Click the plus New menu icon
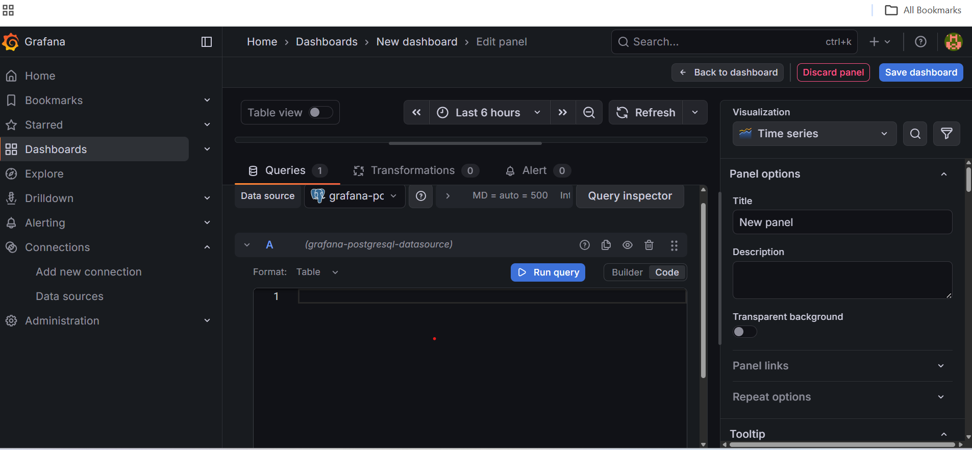Screen dimensions: 972x450 (880, 42)
